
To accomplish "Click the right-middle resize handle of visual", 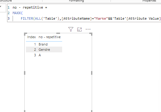I will coord(92,73).
